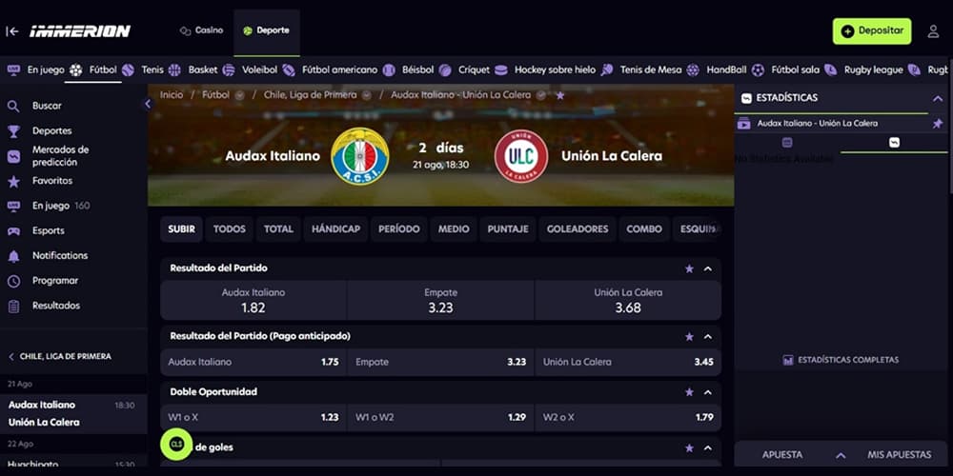Image resolution: width=953 pixels, height=476 pixels.
Task: Click Inicio breadcrumb link
Action: pyautogui.click(x=172, y=95)
